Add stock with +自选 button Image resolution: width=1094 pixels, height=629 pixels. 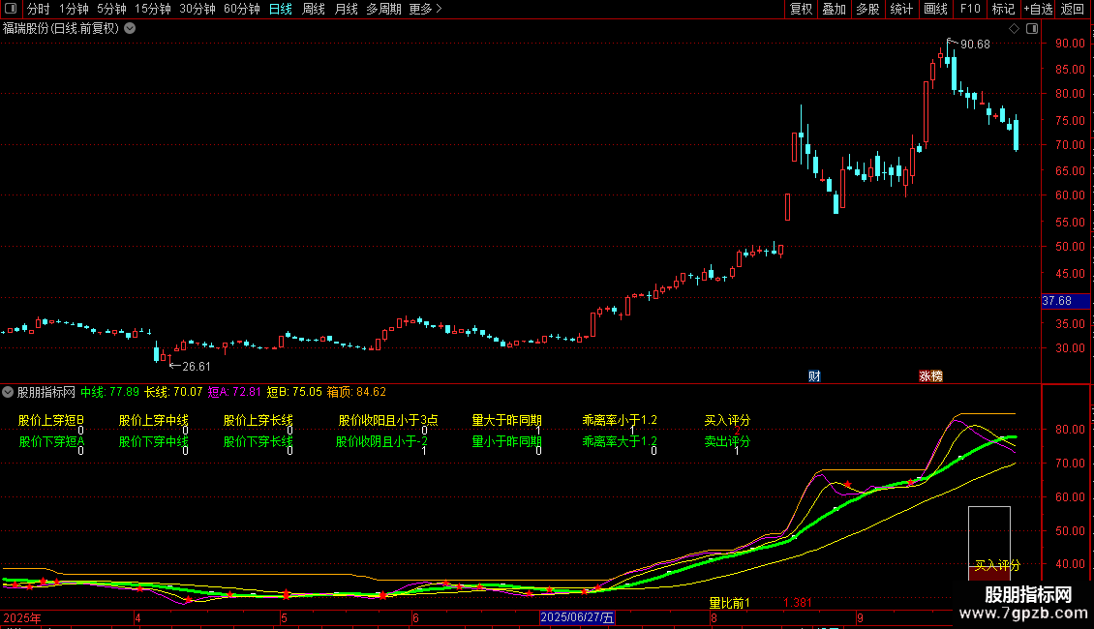pos(1038,9)
